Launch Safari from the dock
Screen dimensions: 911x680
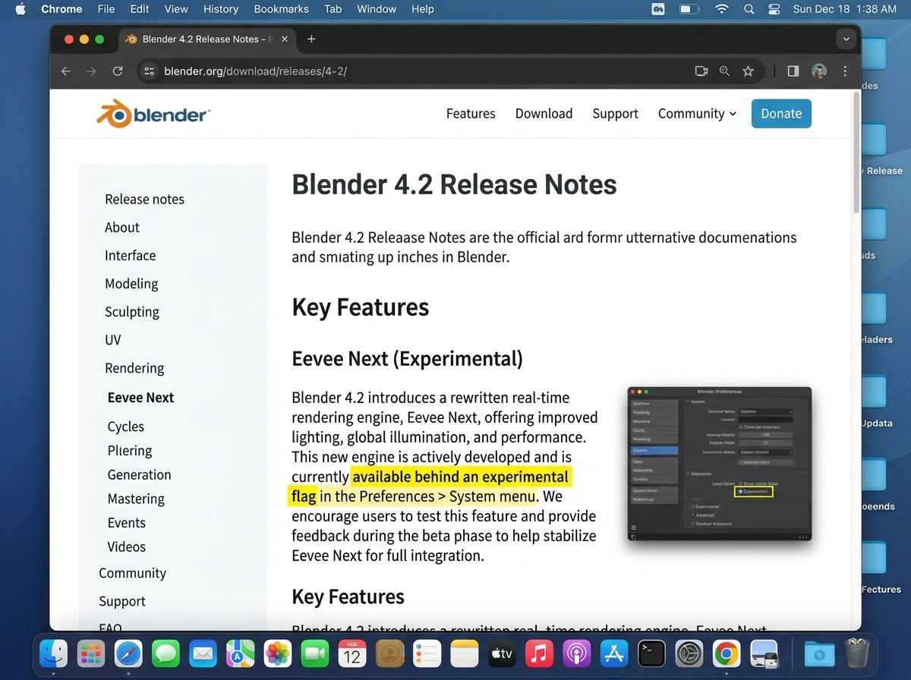128,653
